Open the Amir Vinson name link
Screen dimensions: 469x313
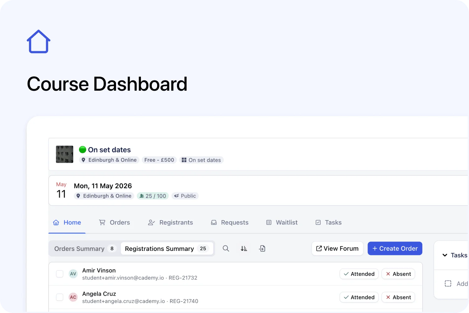click(99, 270)
